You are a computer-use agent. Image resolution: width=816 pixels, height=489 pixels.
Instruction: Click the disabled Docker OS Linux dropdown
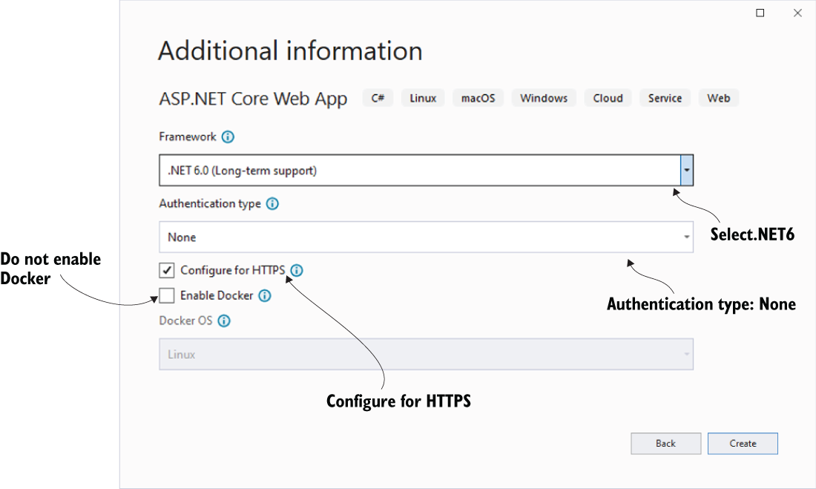click(427, 354)
